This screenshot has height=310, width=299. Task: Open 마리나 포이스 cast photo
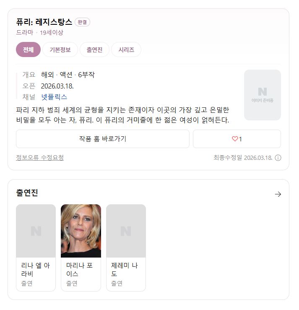pyautogui.click(x=81, y=231)
